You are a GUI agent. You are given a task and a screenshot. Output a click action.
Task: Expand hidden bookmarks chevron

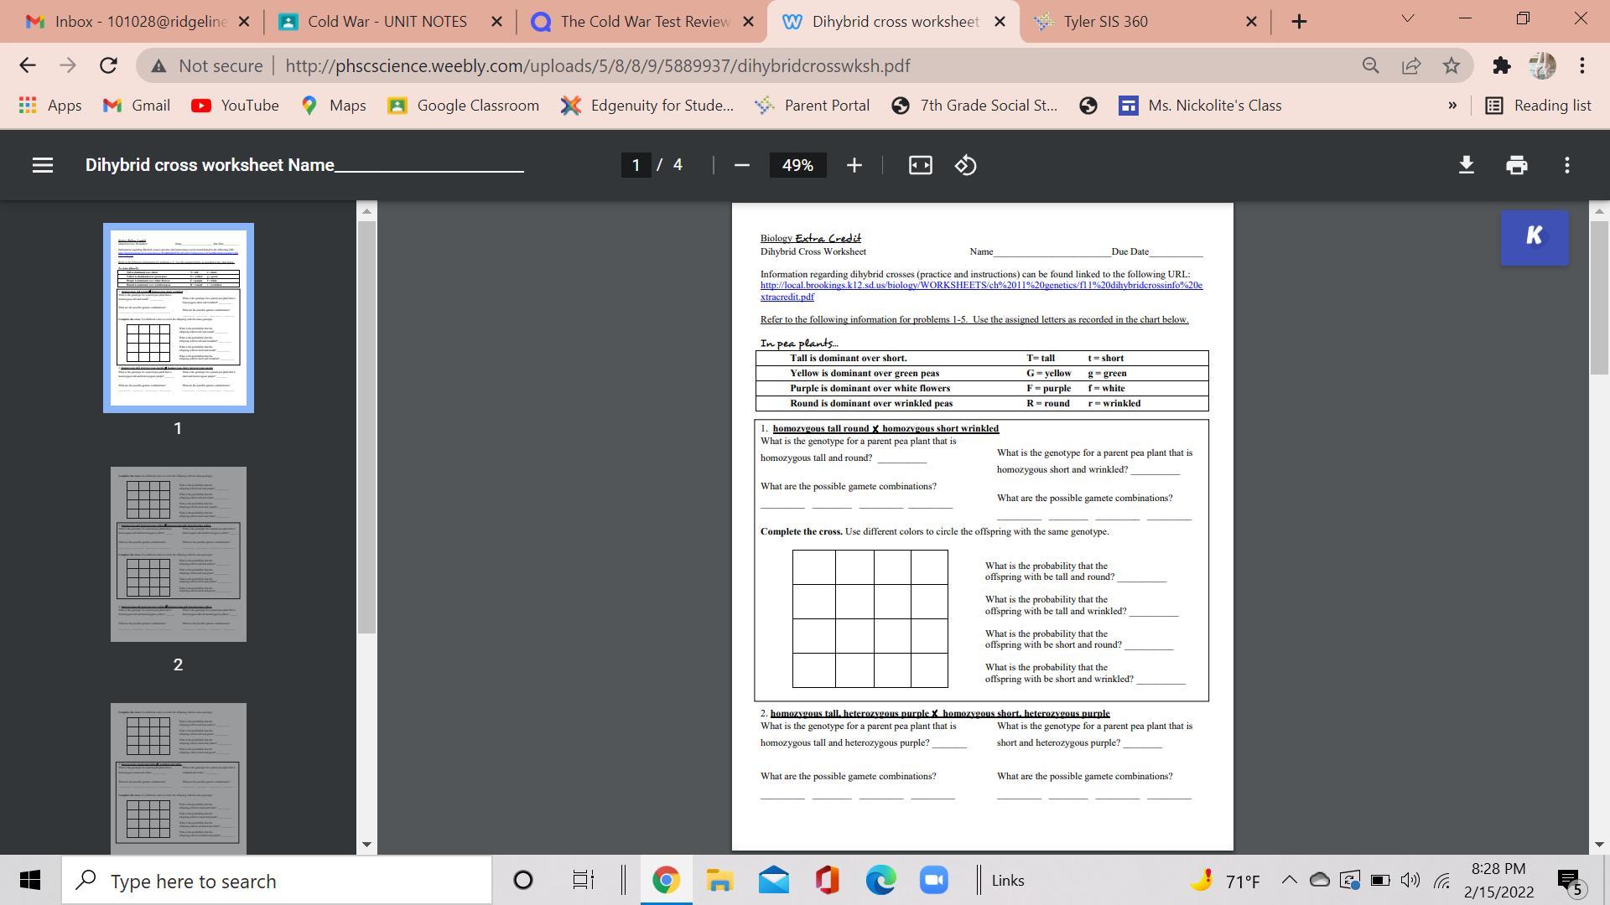click(x=1452, y=106)
